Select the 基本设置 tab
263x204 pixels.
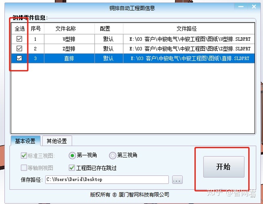click(25, 141)
